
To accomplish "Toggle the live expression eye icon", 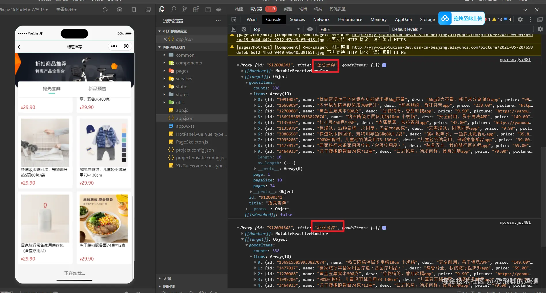I will point(310,29).
